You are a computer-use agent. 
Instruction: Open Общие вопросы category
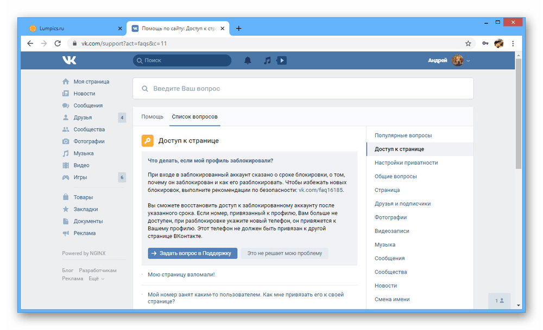[395, 176]
